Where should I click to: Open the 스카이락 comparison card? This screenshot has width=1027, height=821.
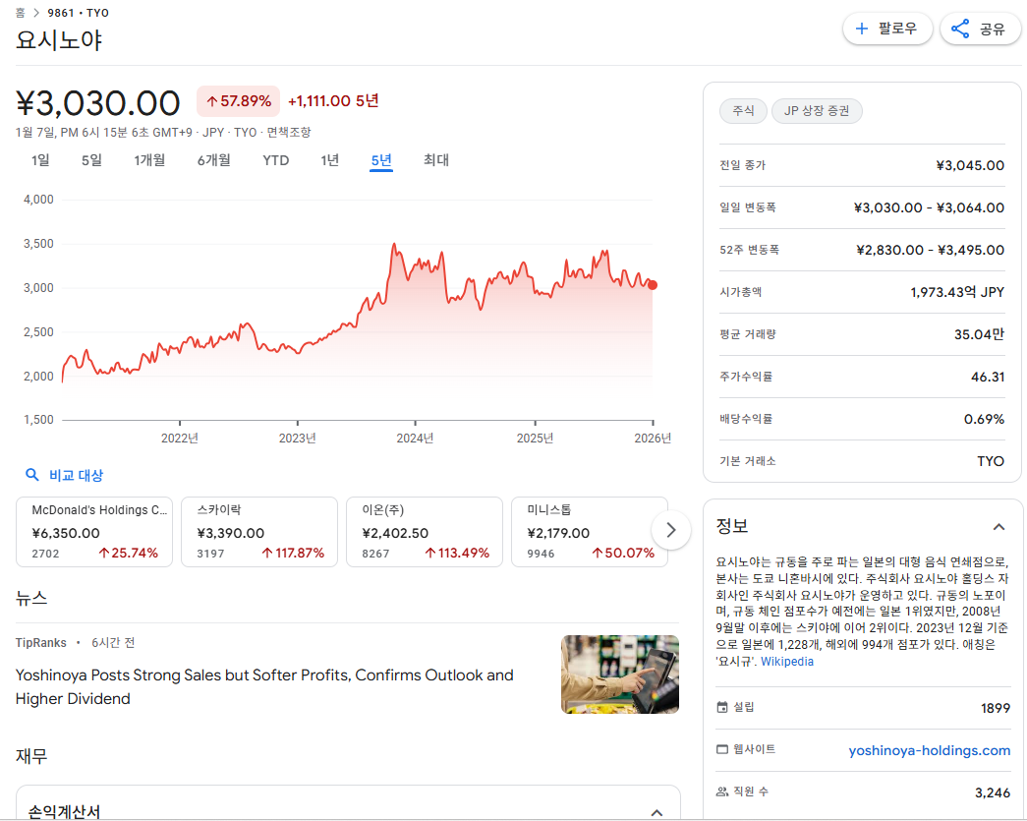(259, 531)
